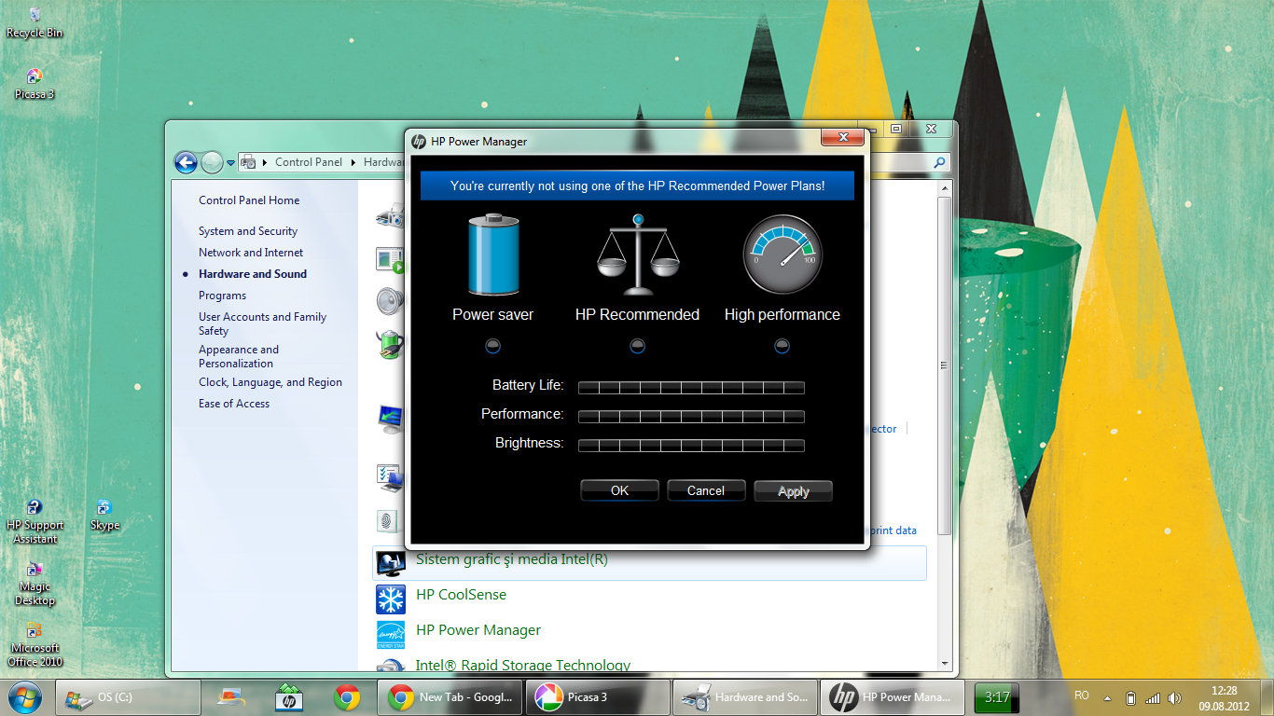The width and height of the screenshot is (1274, 716).
Task: Open Appearance and Personalization category
Action: pyautogui.click(x=239, y=356)
